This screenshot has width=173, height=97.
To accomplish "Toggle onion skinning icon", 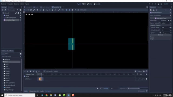I will (144, 71).
